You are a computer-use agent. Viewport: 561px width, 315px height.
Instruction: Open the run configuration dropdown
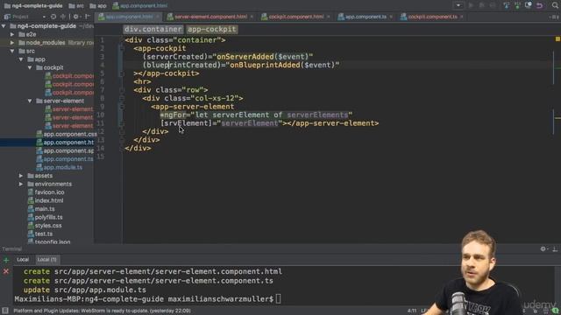click(458, 5)
